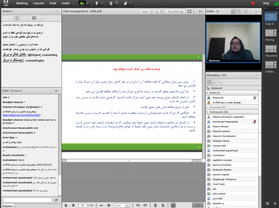This screenshot has height=208, width=279.
Task: Select the Everyone chat tab
Action: pyautogui.click(x=8, y=206)
